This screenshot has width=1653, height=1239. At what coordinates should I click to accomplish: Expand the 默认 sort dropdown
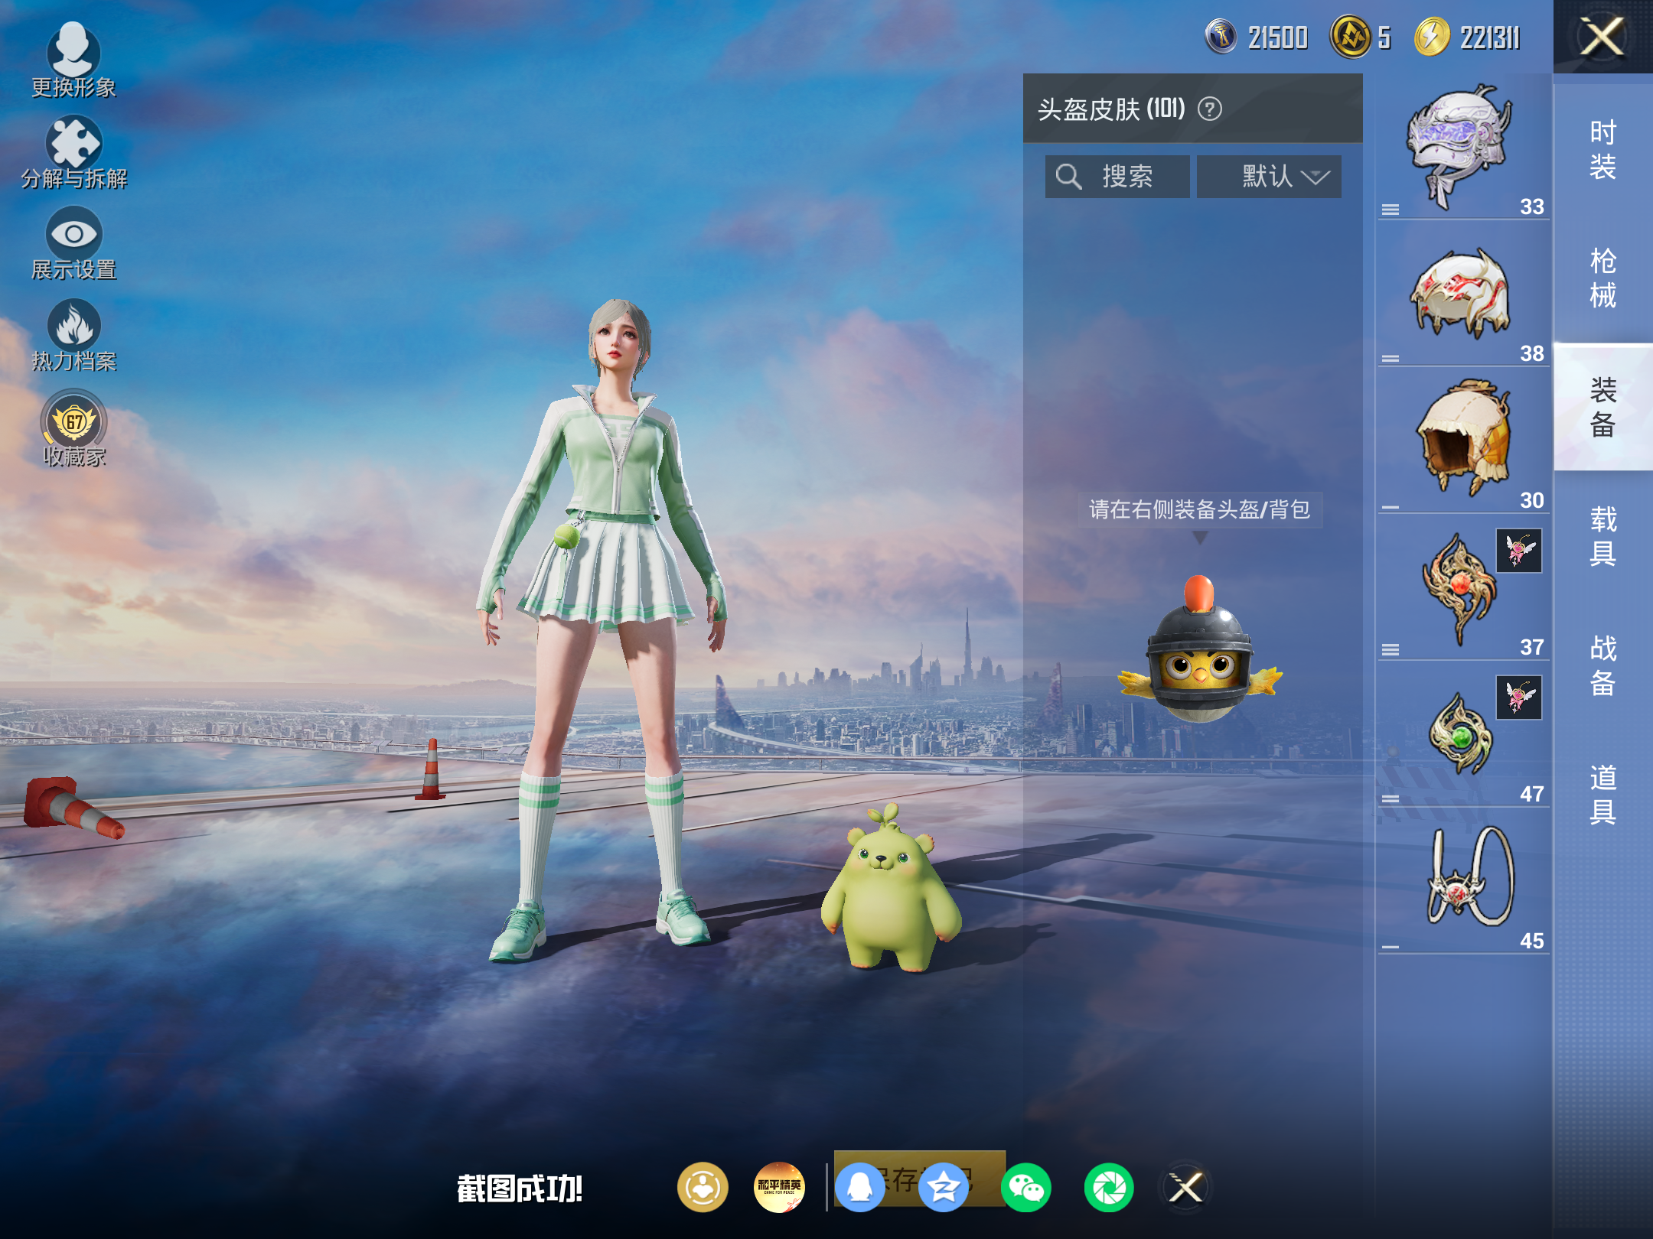[1269, 177]
